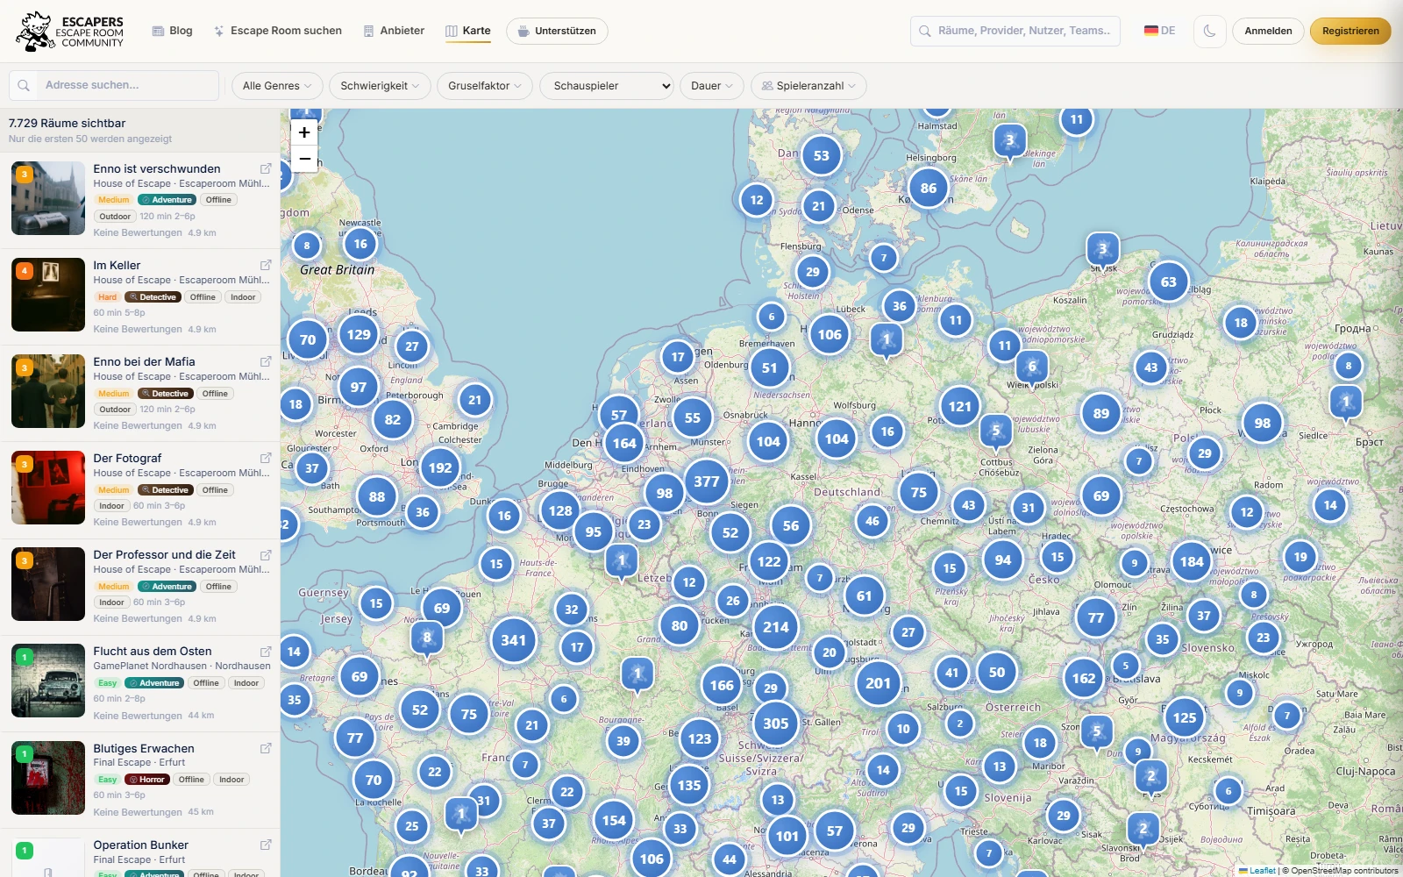Open external link icon for Flucht aus dem Osten
This screenshot has width=1403, height=877.
(266, 652)
